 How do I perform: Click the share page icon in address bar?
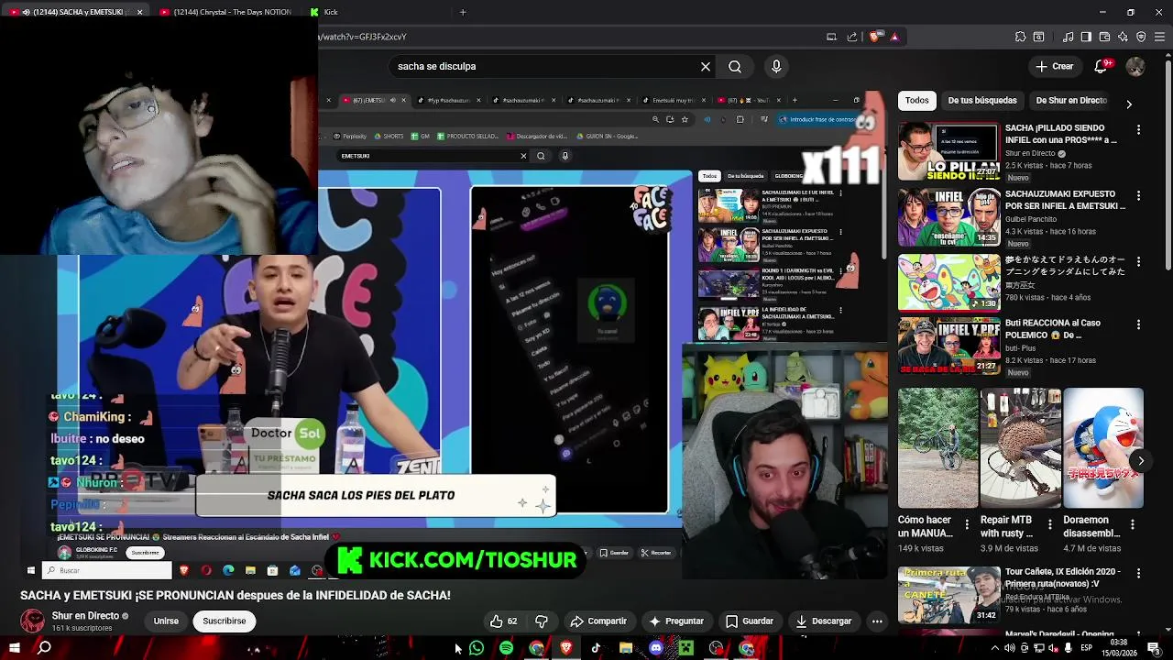(x=852, y=37)
